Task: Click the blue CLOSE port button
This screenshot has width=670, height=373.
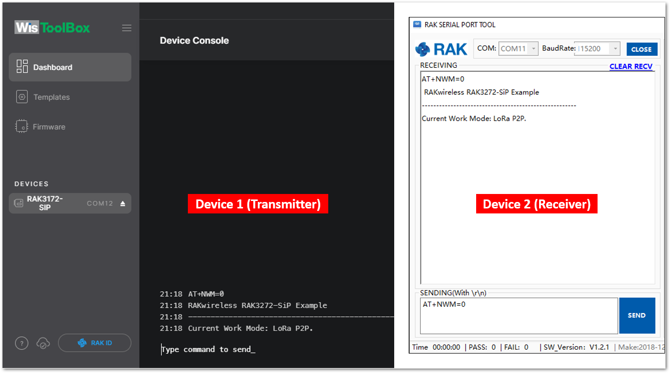Action: point(642,49)
